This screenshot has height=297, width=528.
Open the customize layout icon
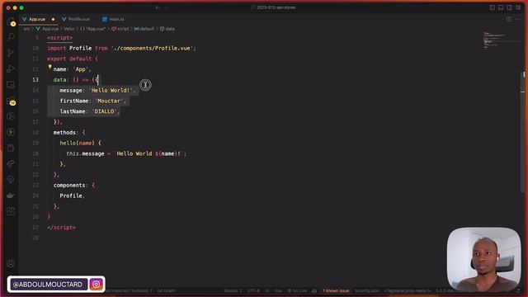518,7
